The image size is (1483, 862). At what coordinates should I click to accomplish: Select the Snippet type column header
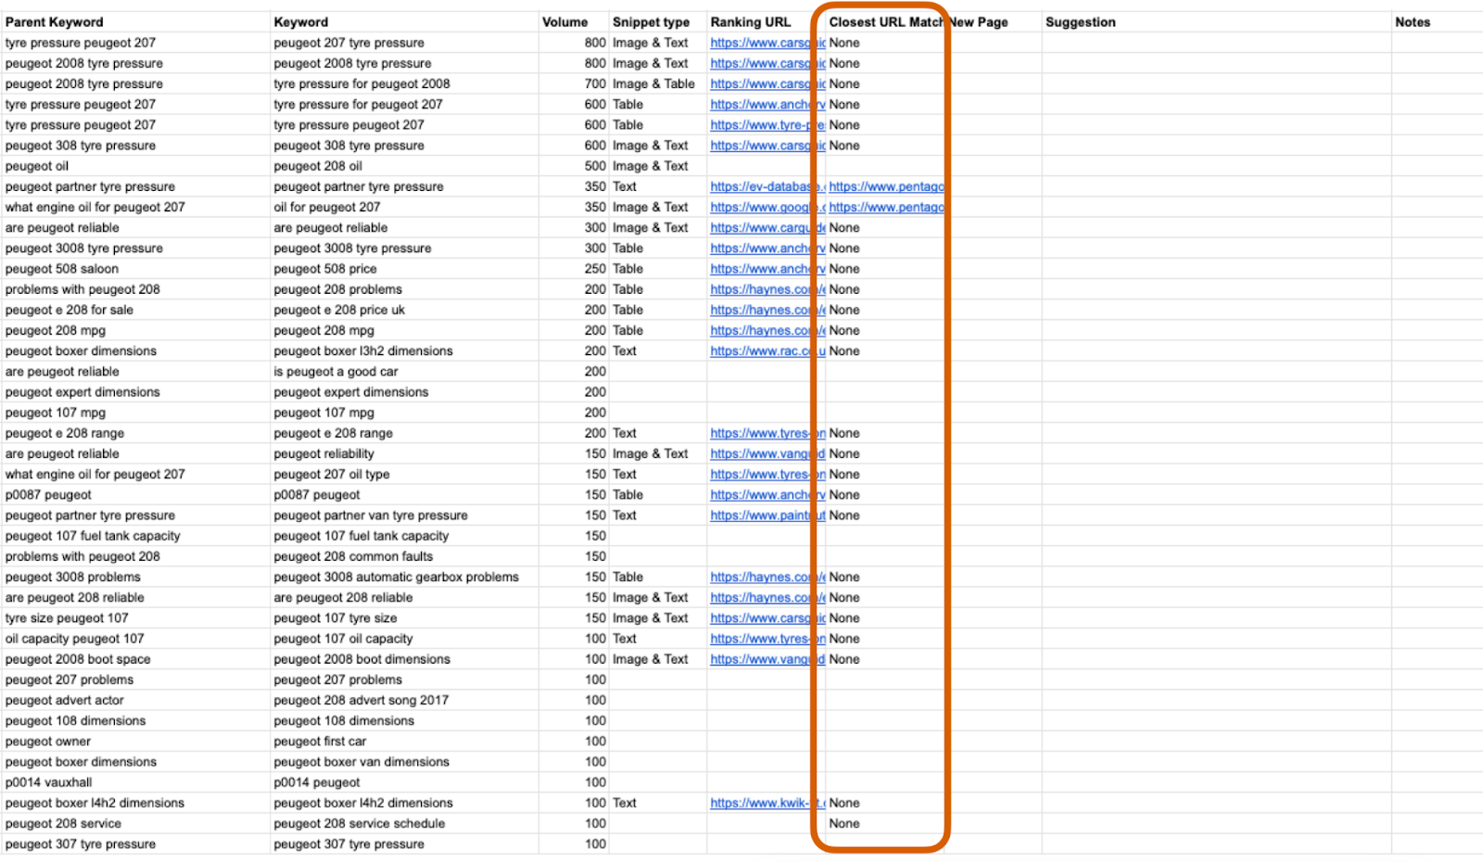click(651, 22)
